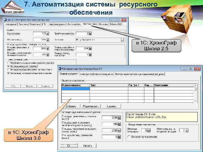203x152 pixels.
Task: Switch to Режим работы tab
Action: click(74, 24)
